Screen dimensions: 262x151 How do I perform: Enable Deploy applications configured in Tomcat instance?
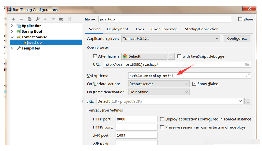pyautogui.click(x=162, y=119)
